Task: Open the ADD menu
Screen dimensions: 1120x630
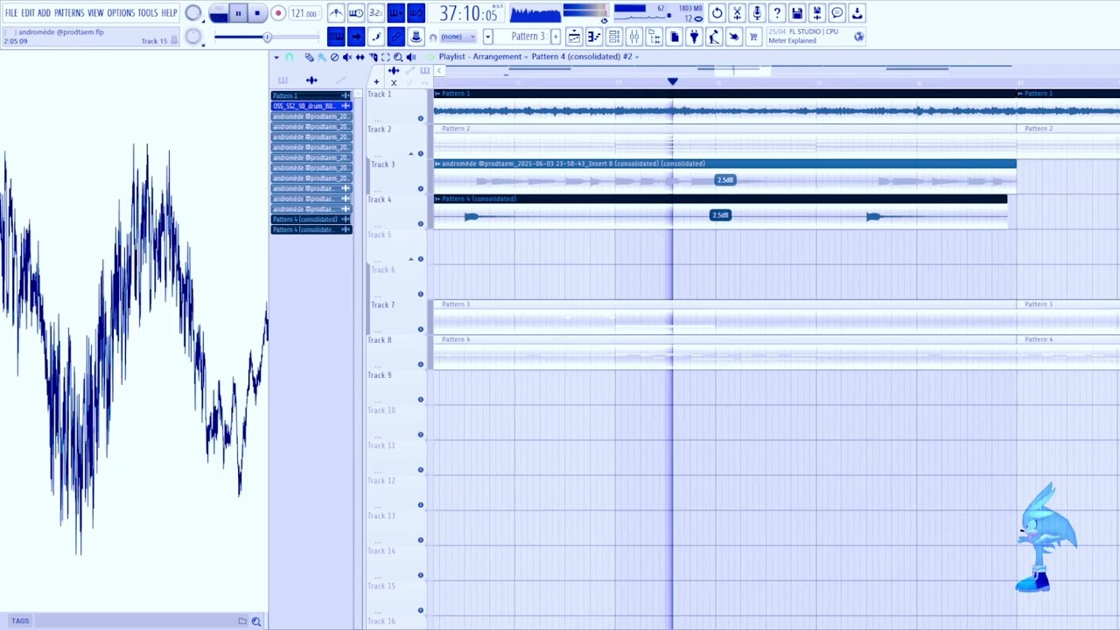Action: [x=44, y=13]
